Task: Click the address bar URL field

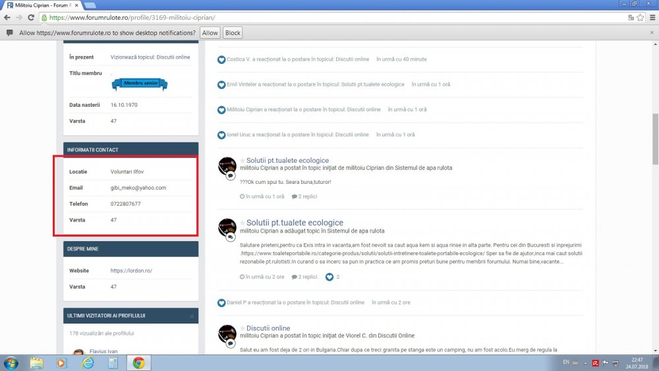Action: click(x=329, y=18)
